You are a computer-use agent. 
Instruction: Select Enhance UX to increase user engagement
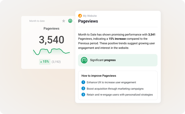coord(111,82)
